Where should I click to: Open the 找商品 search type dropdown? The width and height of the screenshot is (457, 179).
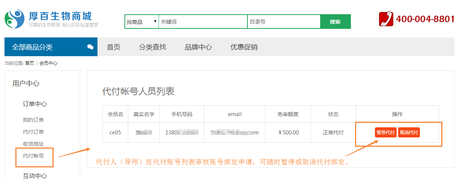tap(142, 22)
